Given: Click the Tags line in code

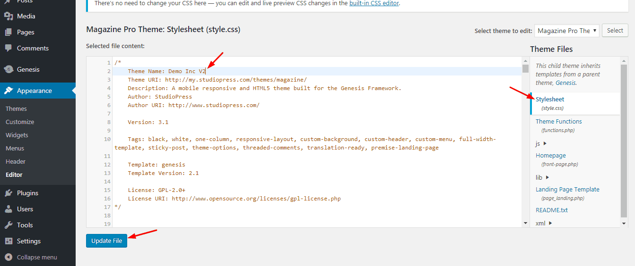Looking at the screenshot, I should (305, 143).
